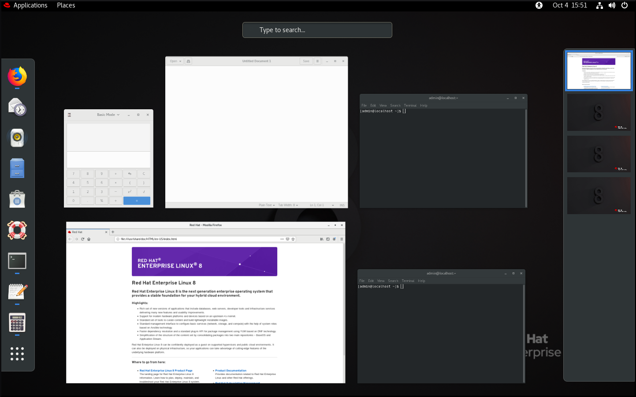Open Text Editor notepad icon in dash
The image size is (636, 397).
pyautogui.click(x=17, y=292)
